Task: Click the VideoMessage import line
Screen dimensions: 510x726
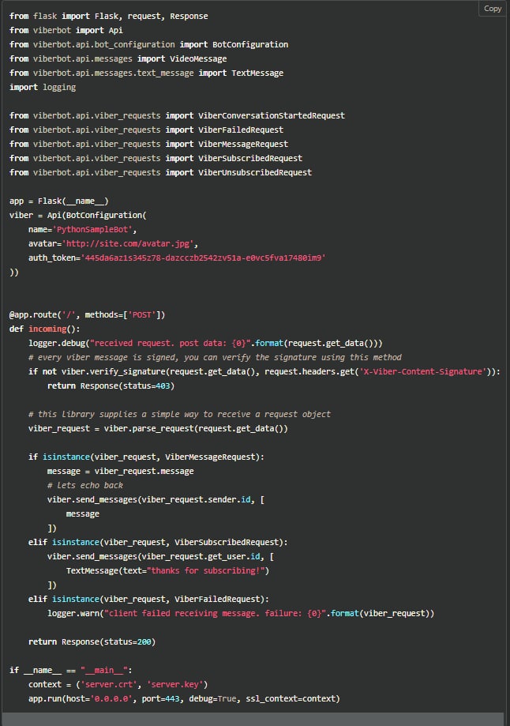Action: 118,59
